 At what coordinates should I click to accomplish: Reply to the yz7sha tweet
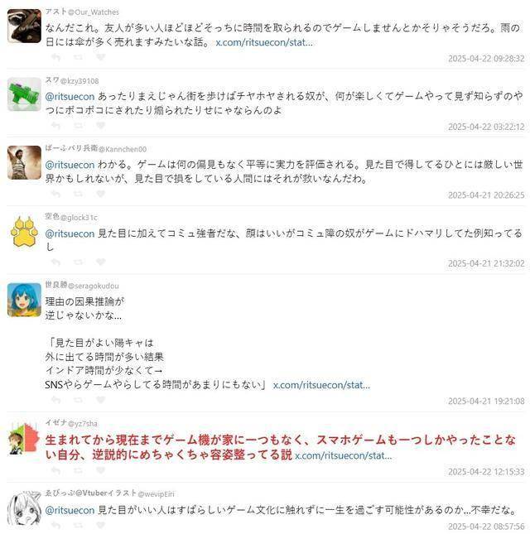point(55,470)
